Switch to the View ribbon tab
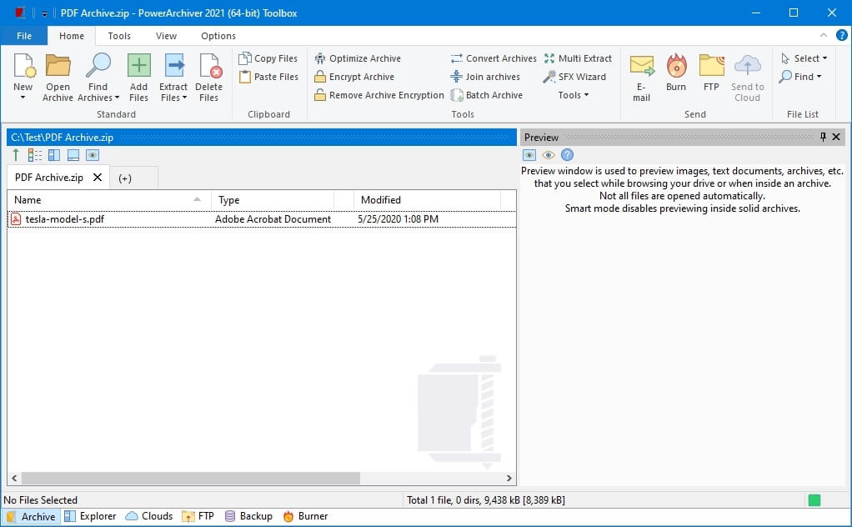Viewport: 852px width, 527px height. (x=166, y=36)
